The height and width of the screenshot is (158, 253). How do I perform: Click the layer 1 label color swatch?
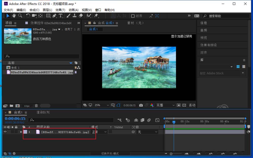pos(25,132)
